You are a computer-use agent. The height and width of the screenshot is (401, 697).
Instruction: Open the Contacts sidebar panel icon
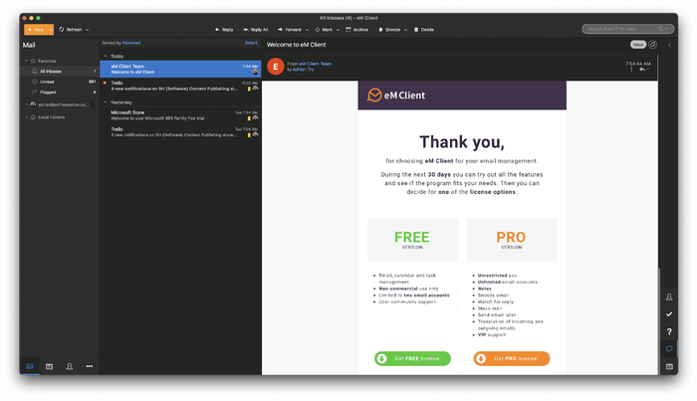click(x=669, y=298)
